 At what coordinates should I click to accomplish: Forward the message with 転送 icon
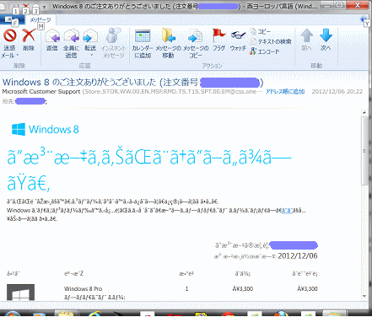tap(90, 36)
